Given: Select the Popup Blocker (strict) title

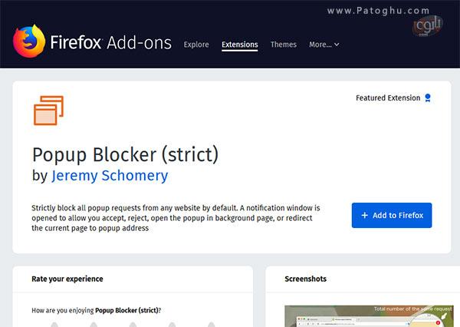Looking at the screenshot, I should click(x=125, y=154).
